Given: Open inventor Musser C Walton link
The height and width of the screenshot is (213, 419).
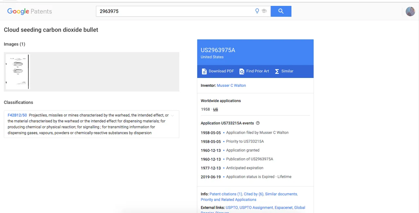Looking at the screenshot, I should click(231, 85).
